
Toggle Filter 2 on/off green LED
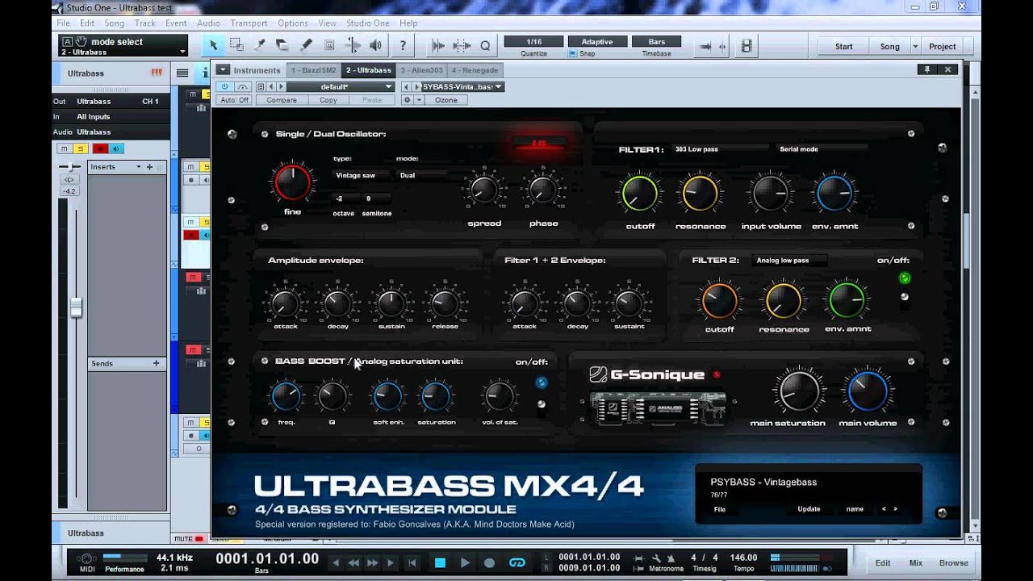[905, 278]
